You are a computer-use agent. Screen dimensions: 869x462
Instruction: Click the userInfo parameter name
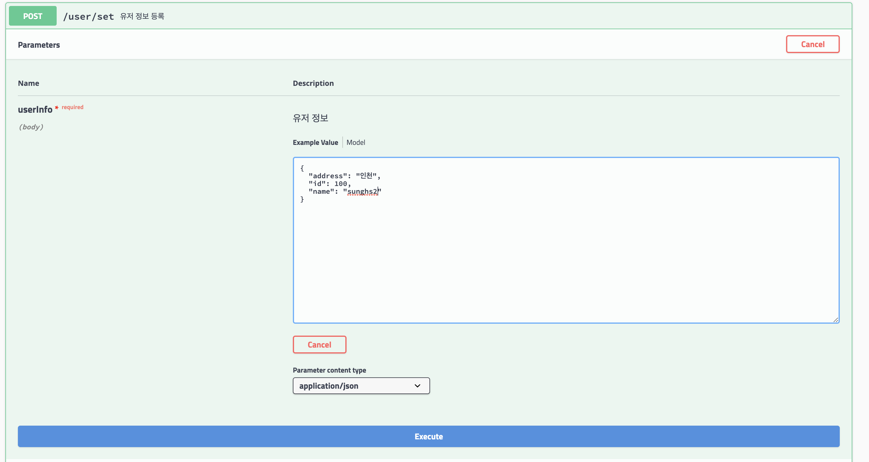pyautogui.click(x=35, y=109)
